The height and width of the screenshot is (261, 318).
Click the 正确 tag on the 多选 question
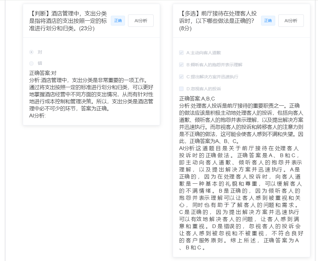tap(268, 21)
